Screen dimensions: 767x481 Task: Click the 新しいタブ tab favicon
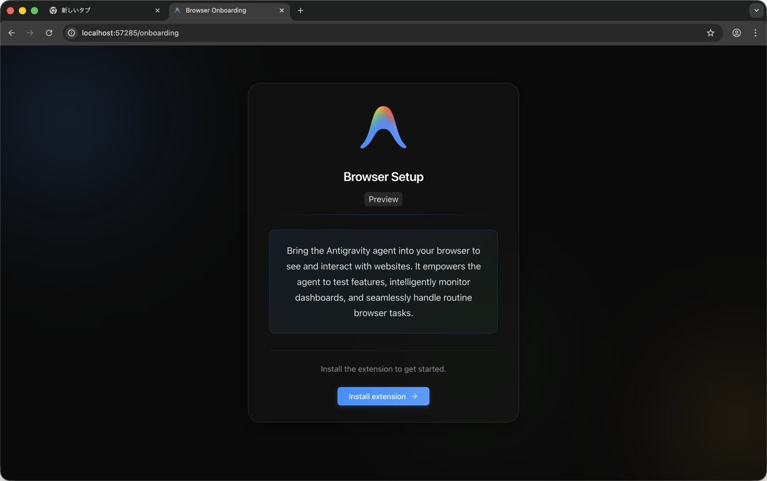(x=52, y=10)
